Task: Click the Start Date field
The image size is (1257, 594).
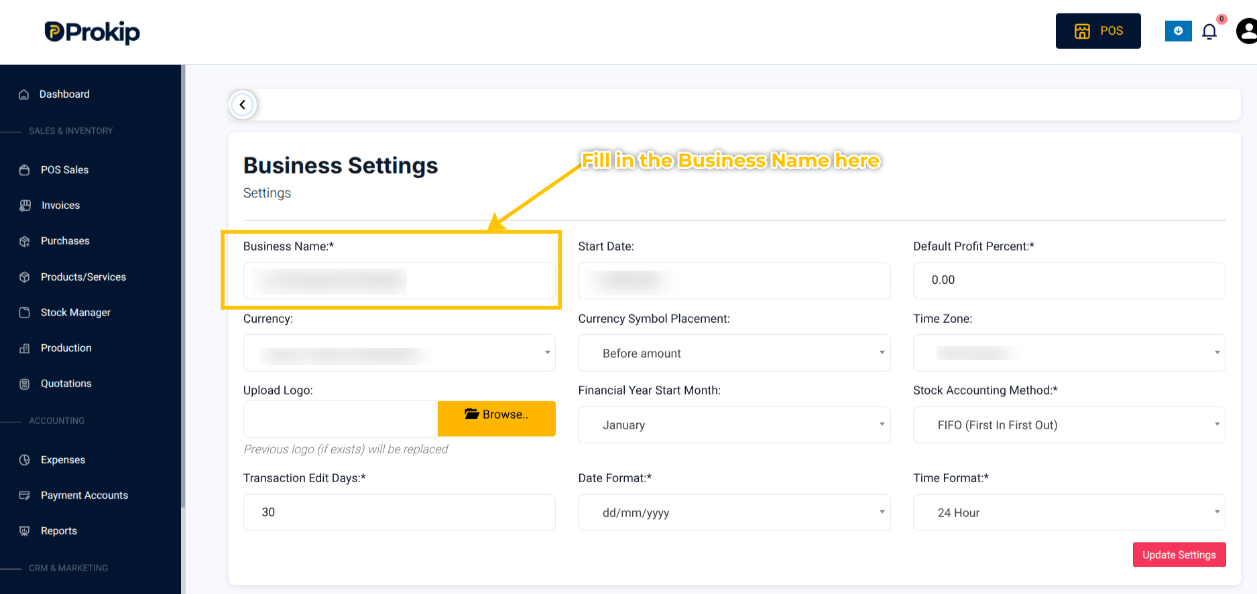Action: click(734, 281)
